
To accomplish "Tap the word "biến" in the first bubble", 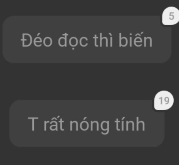I will (x=135, y=39).
